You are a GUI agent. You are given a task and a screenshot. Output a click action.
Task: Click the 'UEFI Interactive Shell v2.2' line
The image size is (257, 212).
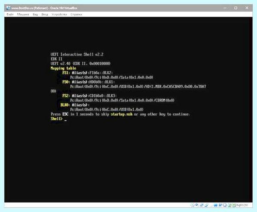pyautogui.click(x=77, y=54)
